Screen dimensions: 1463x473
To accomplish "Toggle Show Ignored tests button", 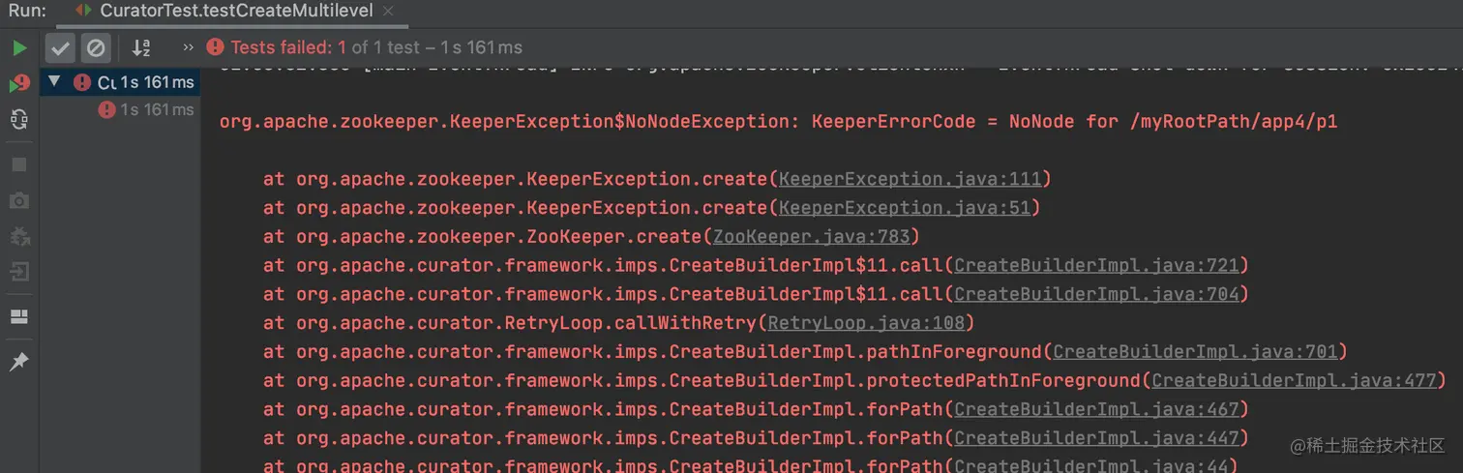I will (95, 47).
